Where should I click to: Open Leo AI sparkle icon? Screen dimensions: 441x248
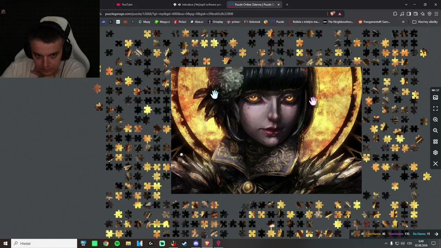click(423, 14)
